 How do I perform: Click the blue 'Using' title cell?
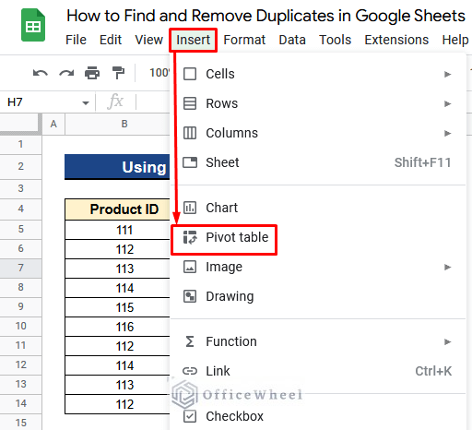[117, 167]
